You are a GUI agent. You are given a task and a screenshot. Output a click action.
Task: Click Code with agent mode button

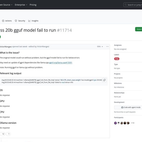click(x=128, y=107)
